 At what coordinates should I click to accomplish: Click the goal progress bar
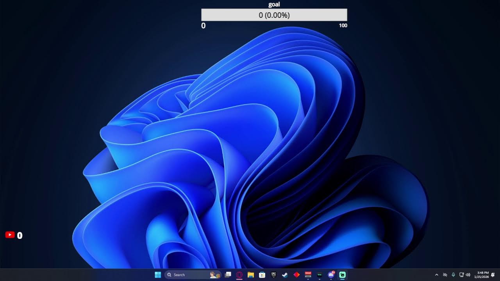pos(274,15)
